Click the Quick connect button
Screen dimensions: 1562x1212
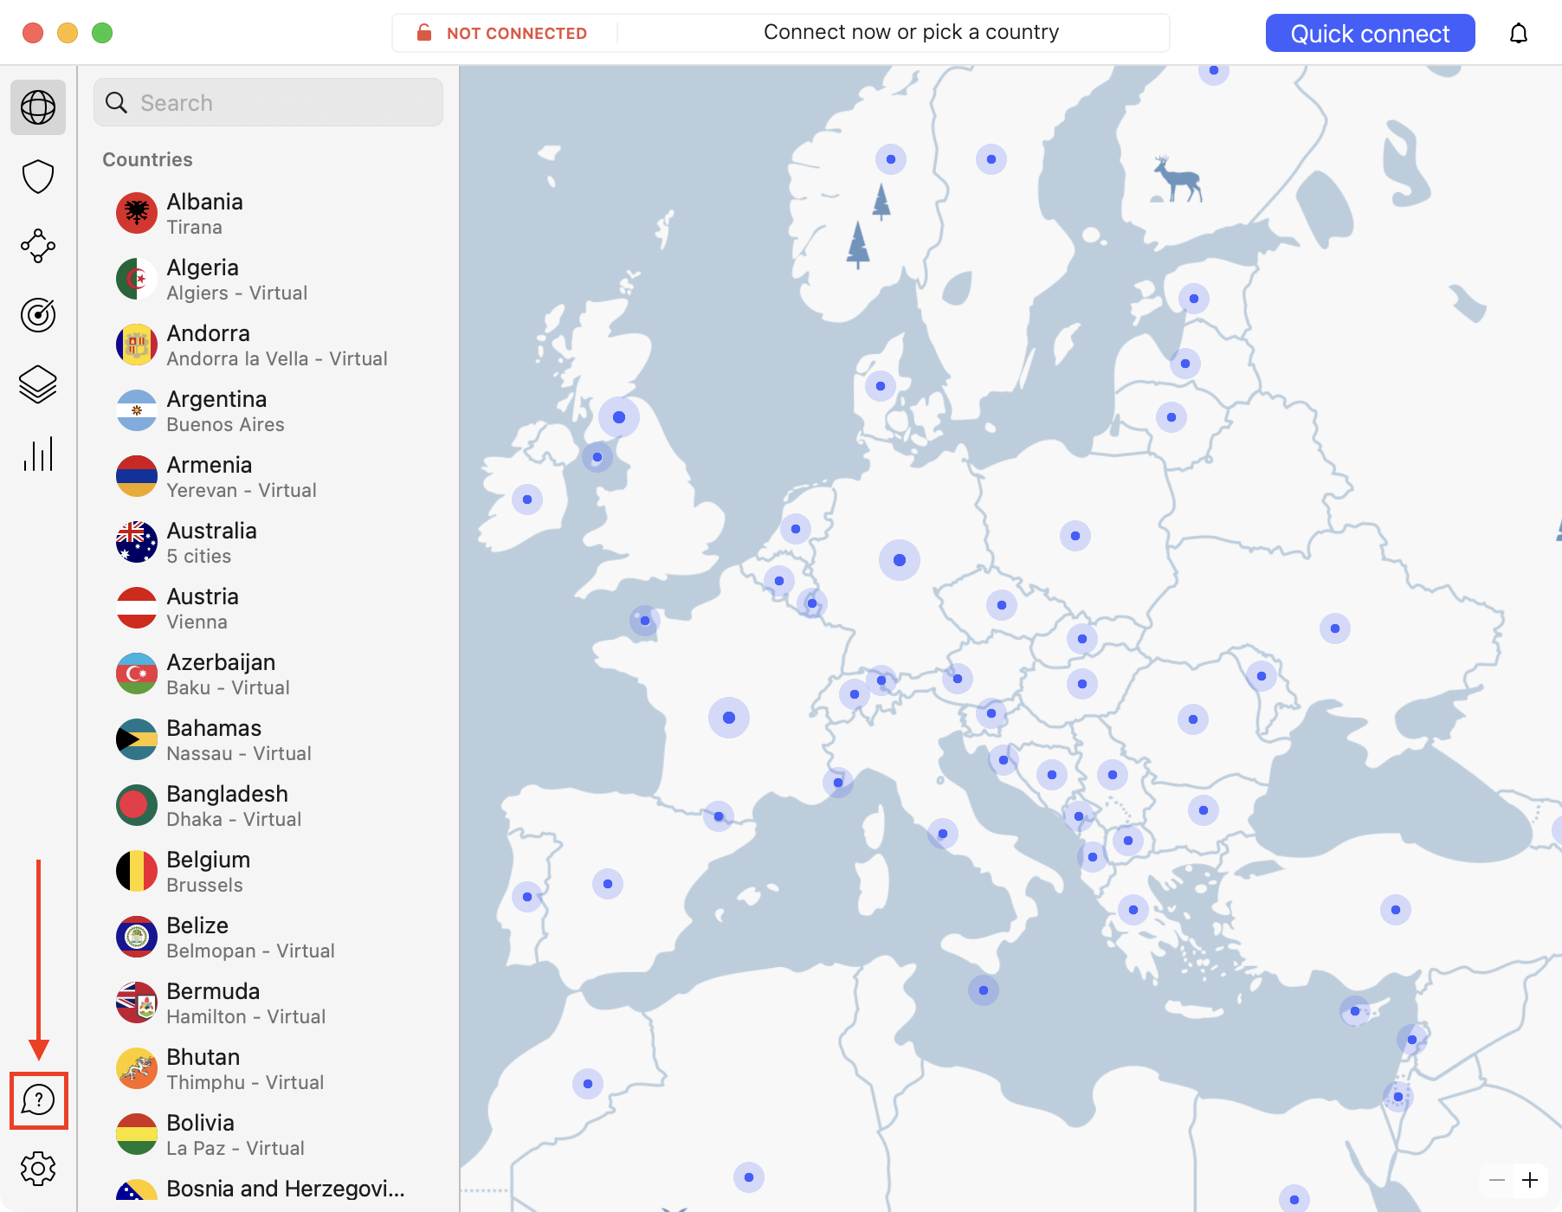1370,34
